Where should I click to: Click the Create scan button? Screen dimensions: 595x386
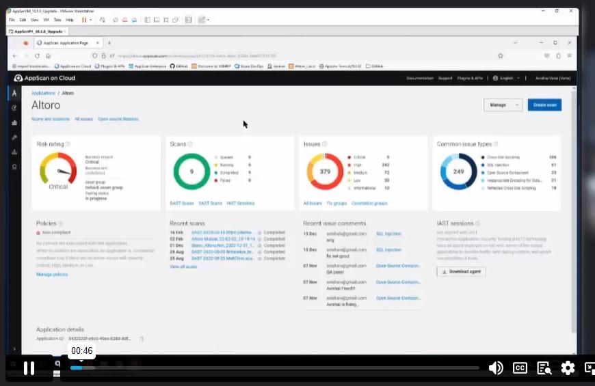tap(544, 105)
